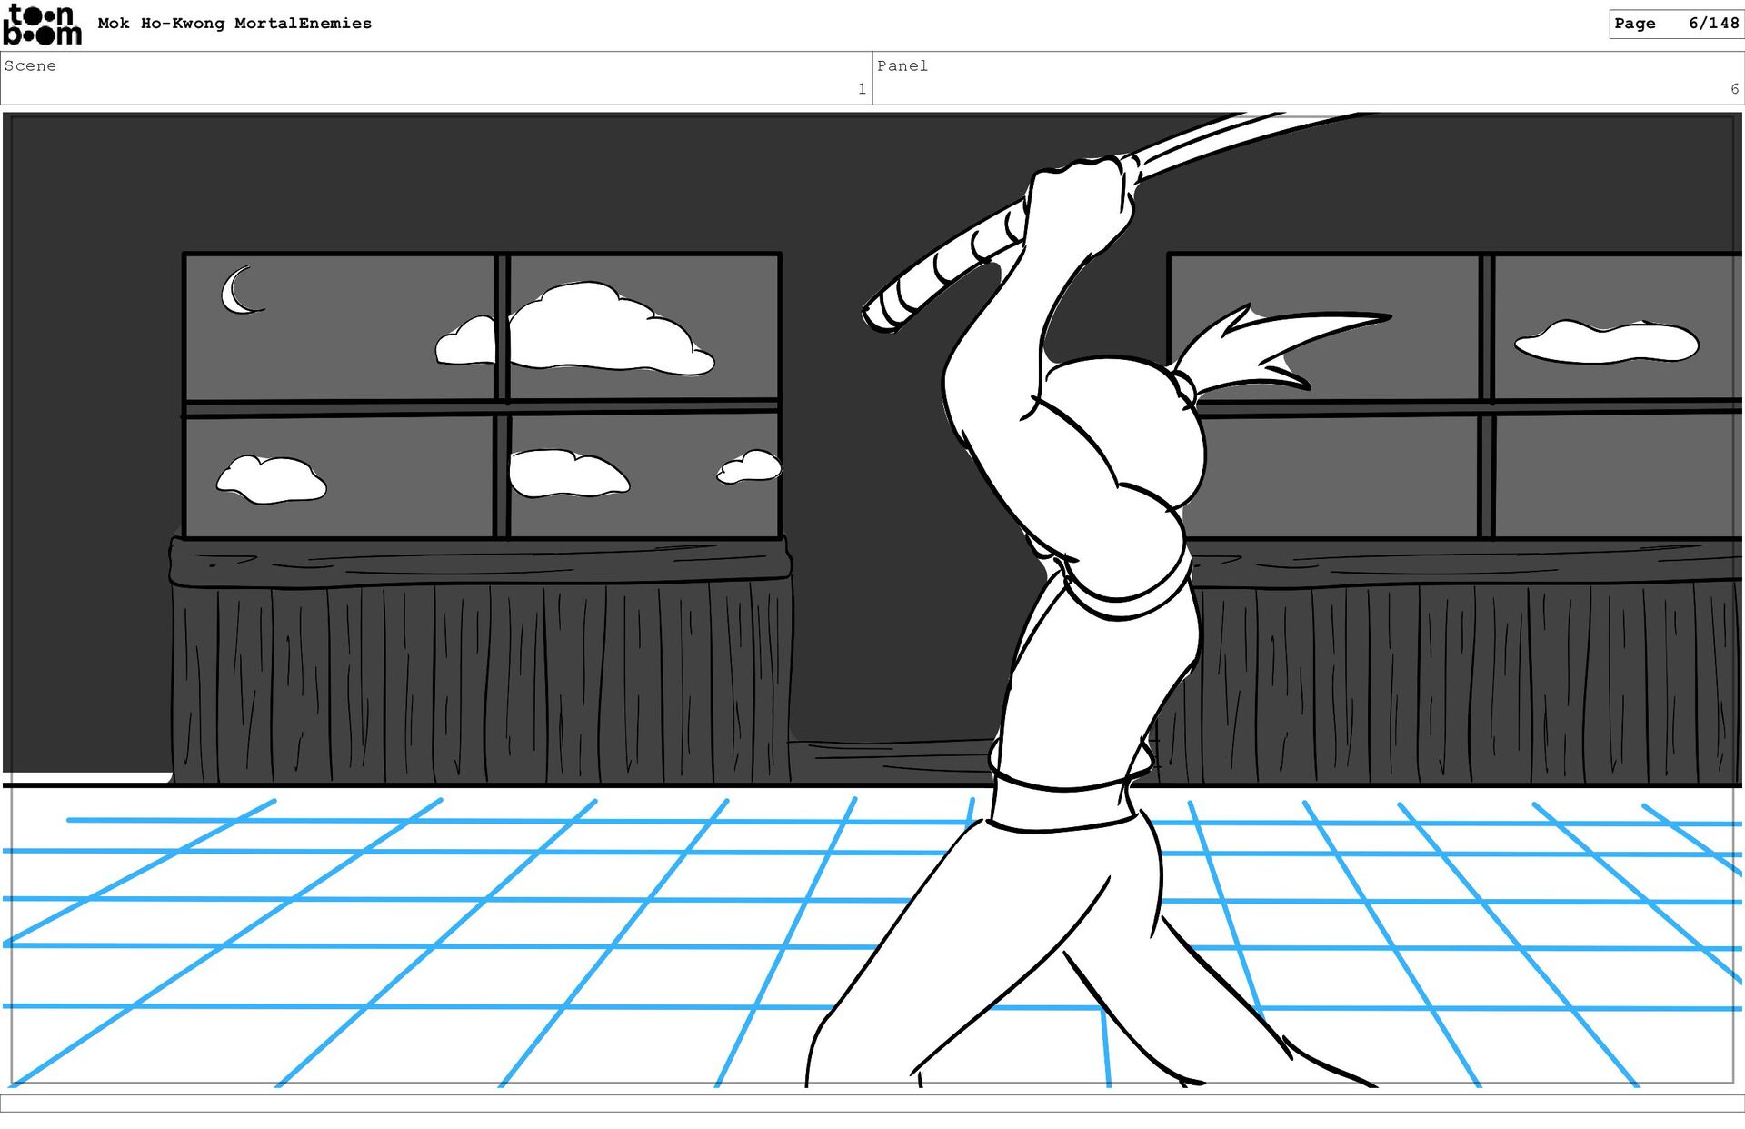Select the Panel header field
Screen dimensions: 1745x1129
[x=1307, y=77]
